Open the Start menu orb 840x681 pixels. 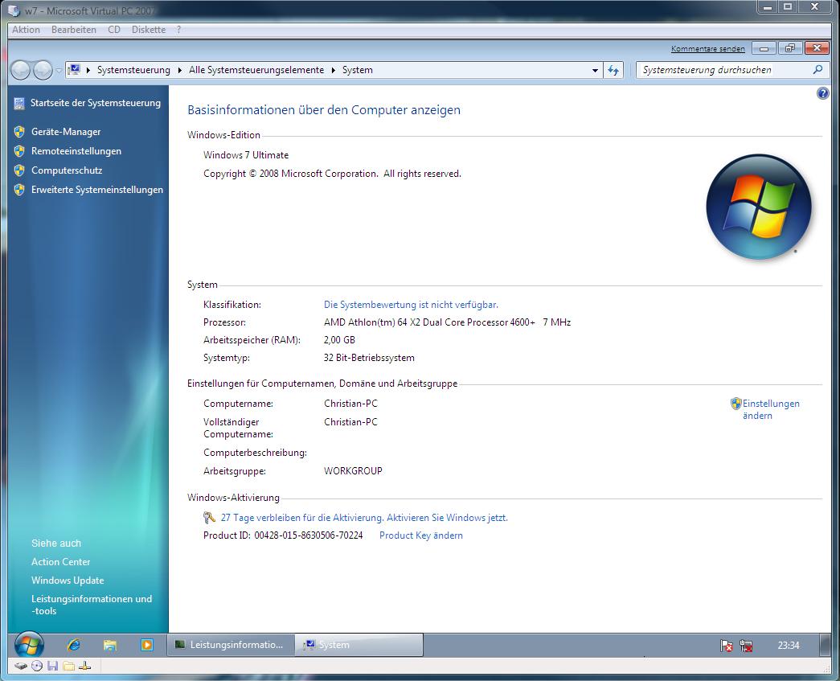pos(29,645)
